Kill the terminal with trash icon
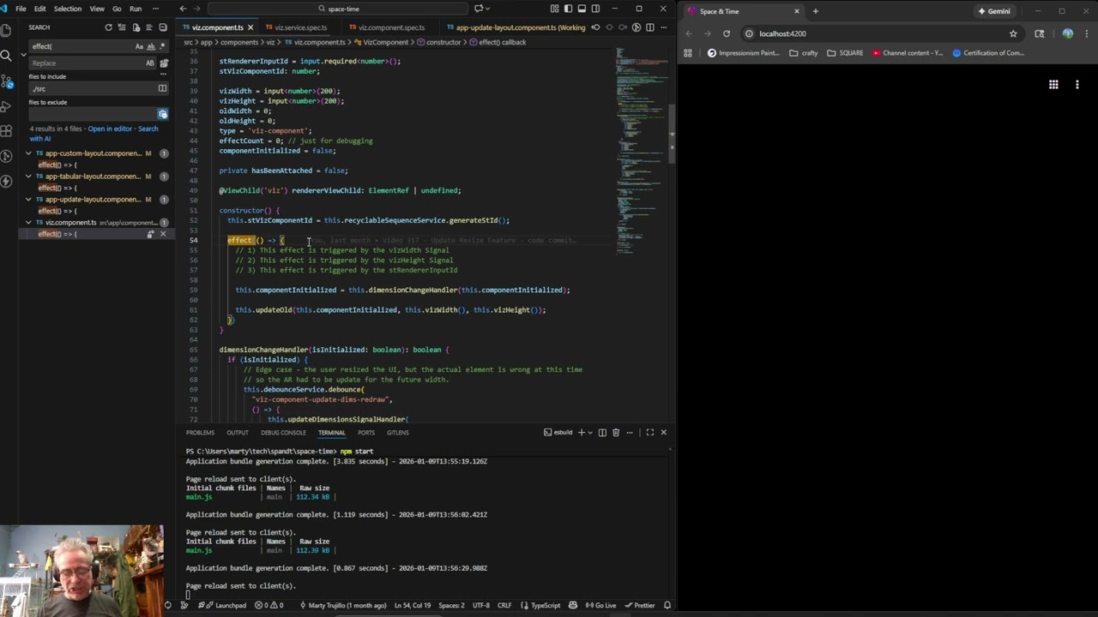Screen dimensions: 1098x617 [615, 433]
